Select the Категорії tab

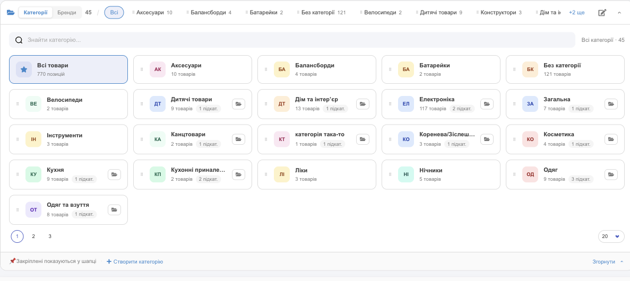(x=36, y=12)
